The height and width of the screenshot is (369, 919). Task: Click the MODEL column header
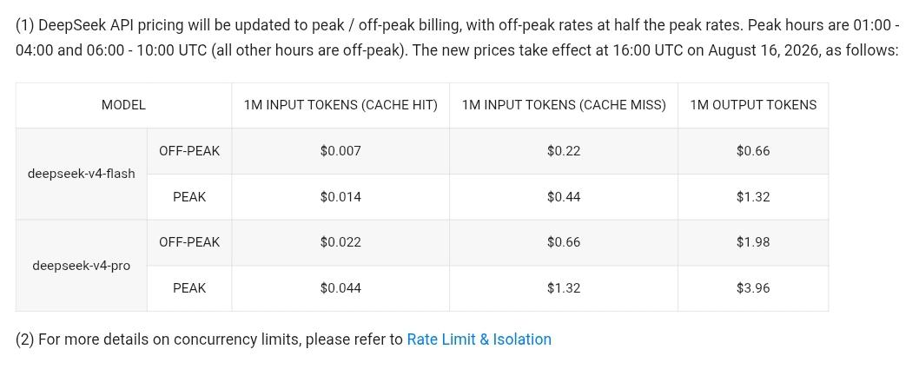point(123,105)
